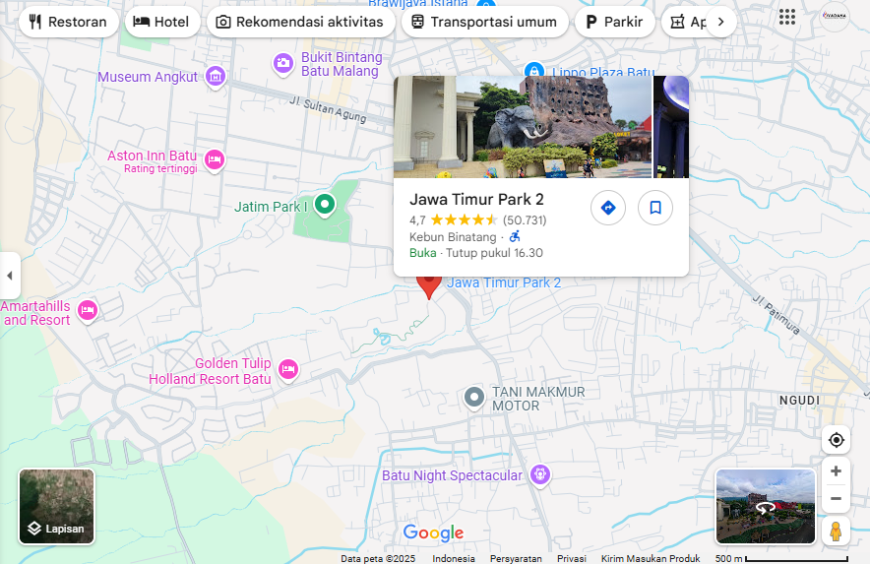Open the elephant photo of Jawa Timur Park 2

pos(523,127)
